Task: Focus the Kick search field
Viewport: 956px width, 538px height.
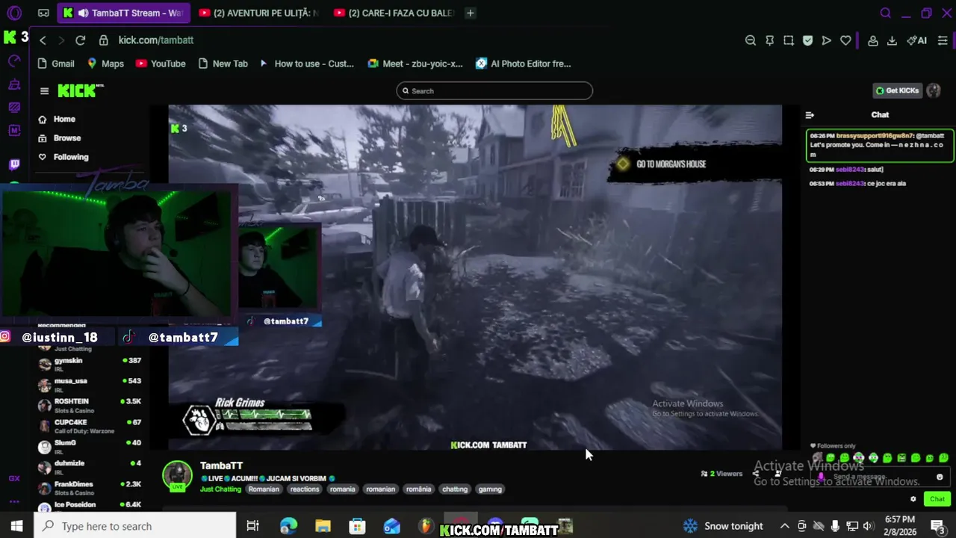Action: coord(494,91)
